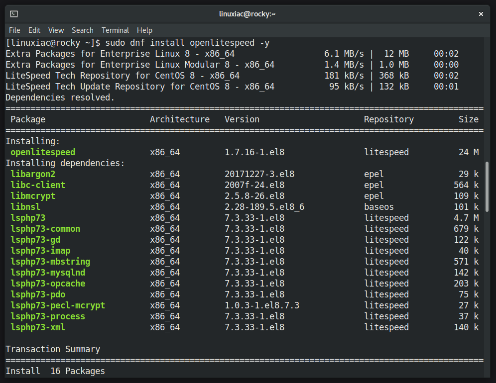Click the 6.1 MB/s download speed

point(344,54)
